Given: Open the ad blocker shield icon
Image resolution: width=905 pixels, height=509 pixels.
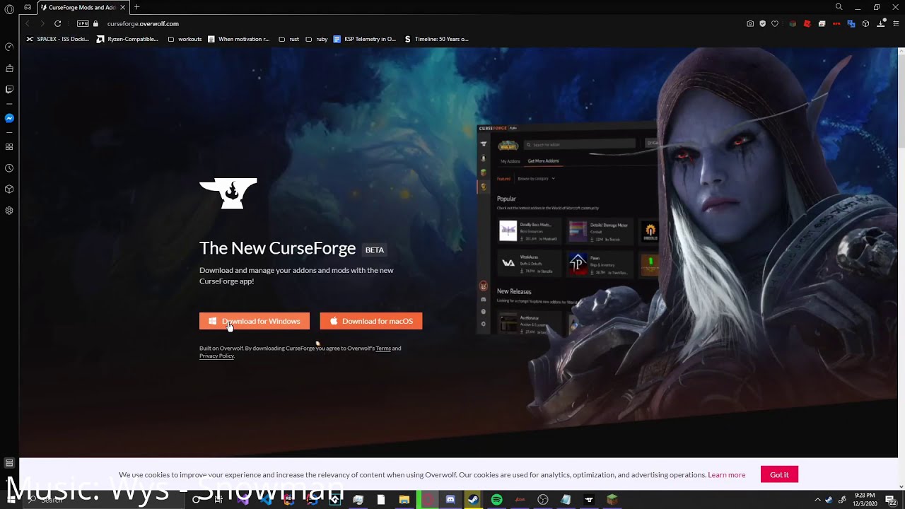Looking at the screenshot, I should [762, 23].
